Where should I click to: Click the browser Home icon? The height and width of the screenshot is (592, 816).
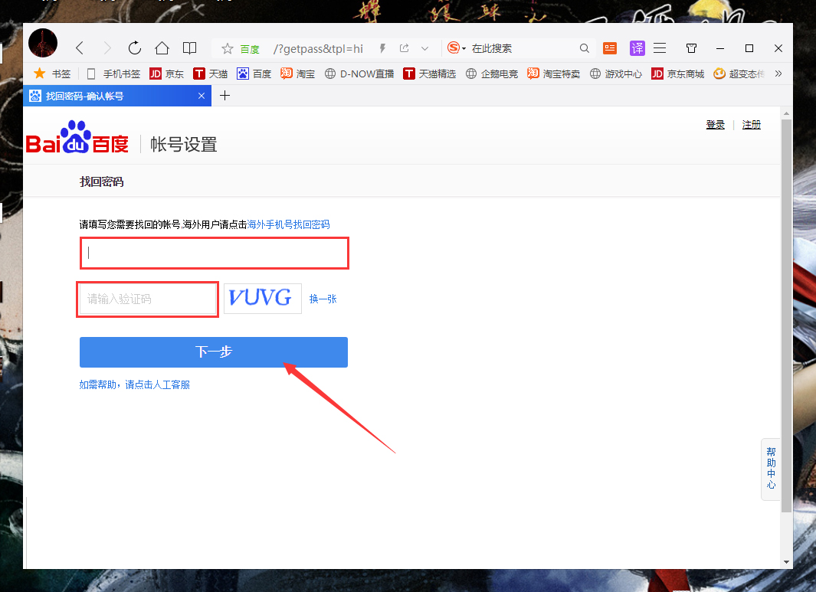162,47
